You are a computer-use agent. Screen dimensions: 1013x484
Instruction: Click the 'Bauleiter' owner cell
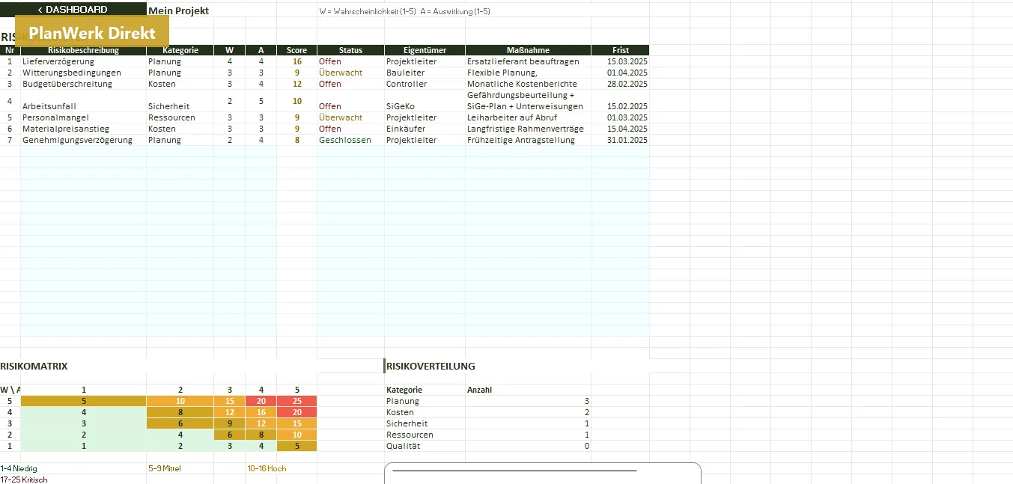[425, 73]
